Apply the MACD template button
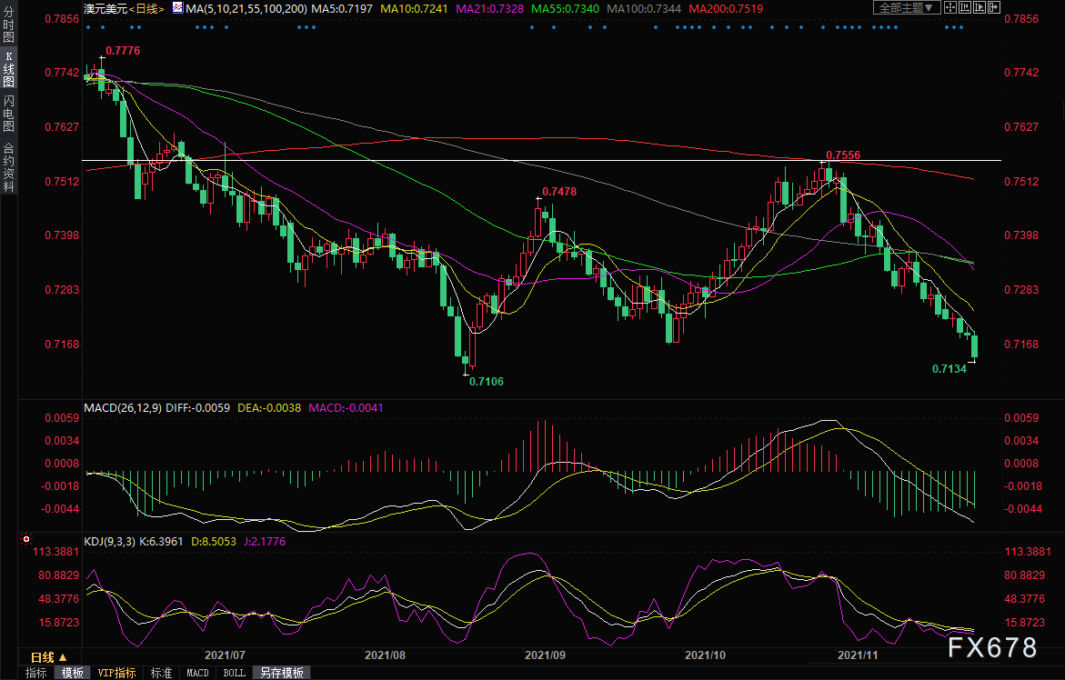The image size is (1065, 680). click(196, 673)
